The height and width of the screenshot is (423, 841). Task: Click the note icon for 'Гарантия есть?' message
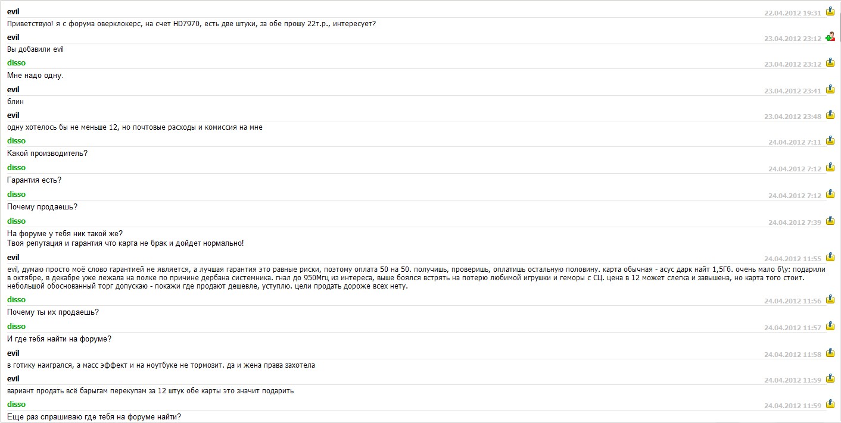point(830,168)
